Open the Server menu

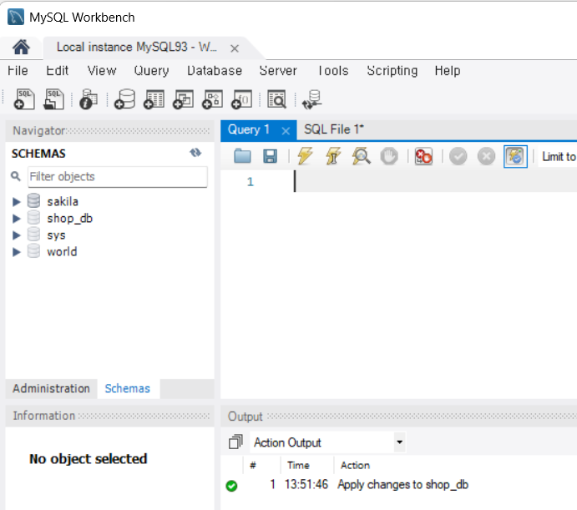[278, 71]
